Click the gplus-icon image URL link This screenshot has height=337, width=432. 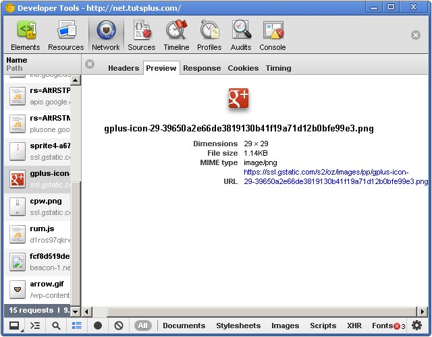click(x=335, y=177)
